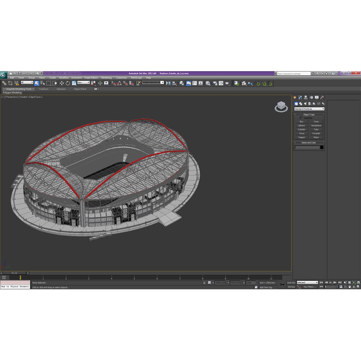
Task: Select the Scale tool
Action: (74, 83)
